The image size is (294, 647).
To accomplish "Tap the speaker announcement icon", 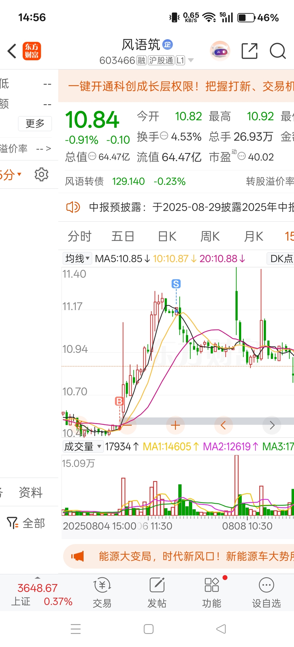I will pyautogui.click(x=73, y=207).
